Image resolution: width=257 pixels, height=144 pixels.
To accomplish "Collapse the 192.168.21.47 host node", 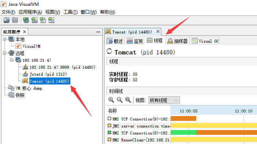I will [x=11, y=60].
